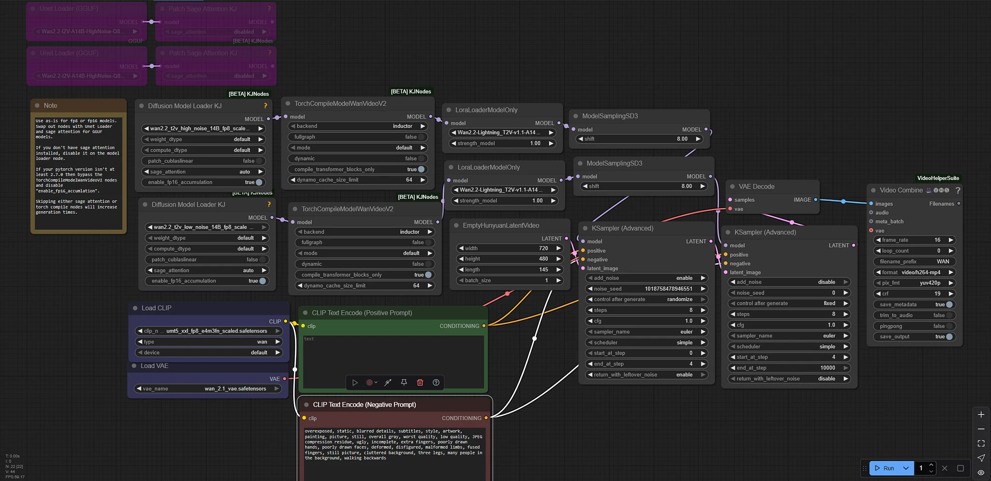Click the zoom in plus icon
This screenshot has width=991, height=481.
(x=981, y=415)
